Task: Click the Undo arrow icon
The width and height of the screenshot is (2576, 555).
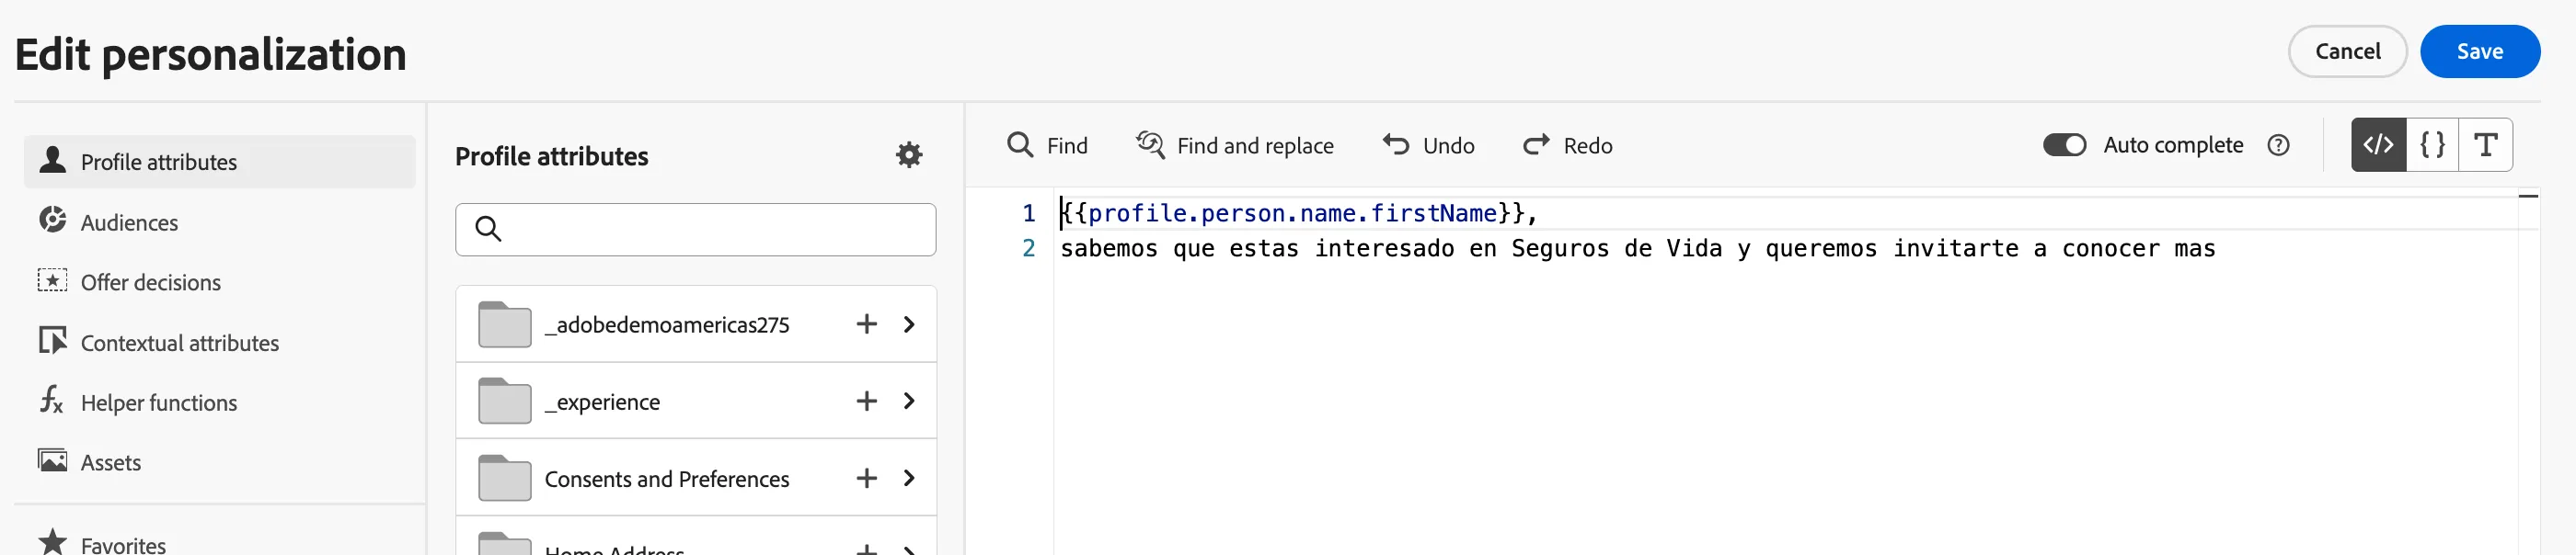Action: (x=1396, y=145)
